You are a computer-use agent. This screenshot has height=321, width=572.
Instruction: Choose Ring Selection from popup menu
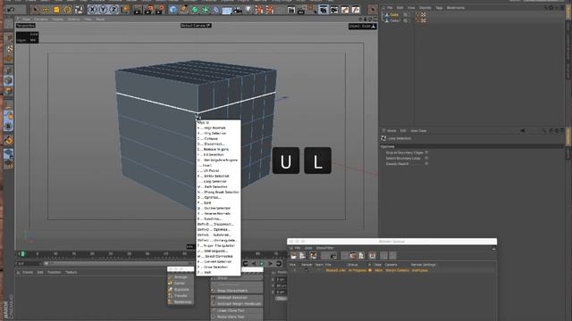[x=218, y=133]
